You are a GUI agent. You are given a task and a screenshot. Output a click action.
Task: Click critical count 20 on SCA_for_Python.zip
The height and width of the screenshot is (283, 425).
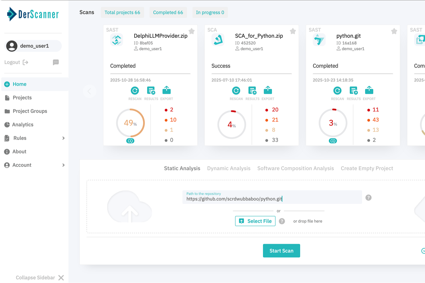pyautogui.click(x=275, y=110)
